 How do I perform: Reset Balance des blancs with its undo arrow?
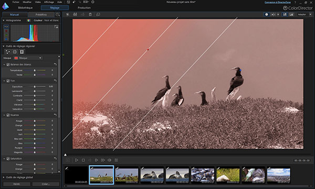55,64
